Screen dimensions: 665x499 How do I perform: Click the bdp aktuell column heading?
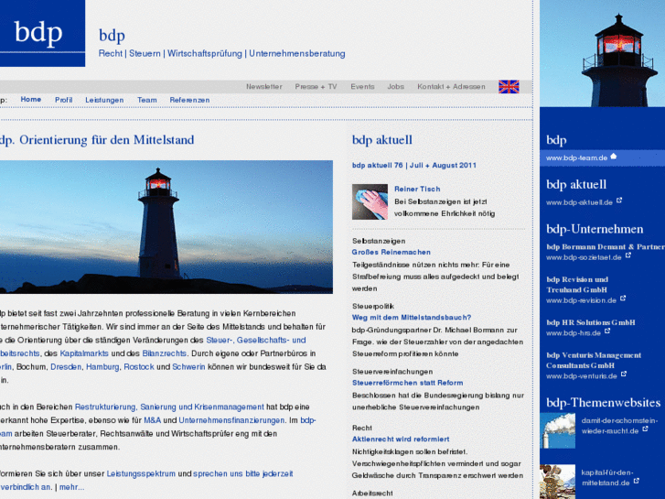point(381,140)
